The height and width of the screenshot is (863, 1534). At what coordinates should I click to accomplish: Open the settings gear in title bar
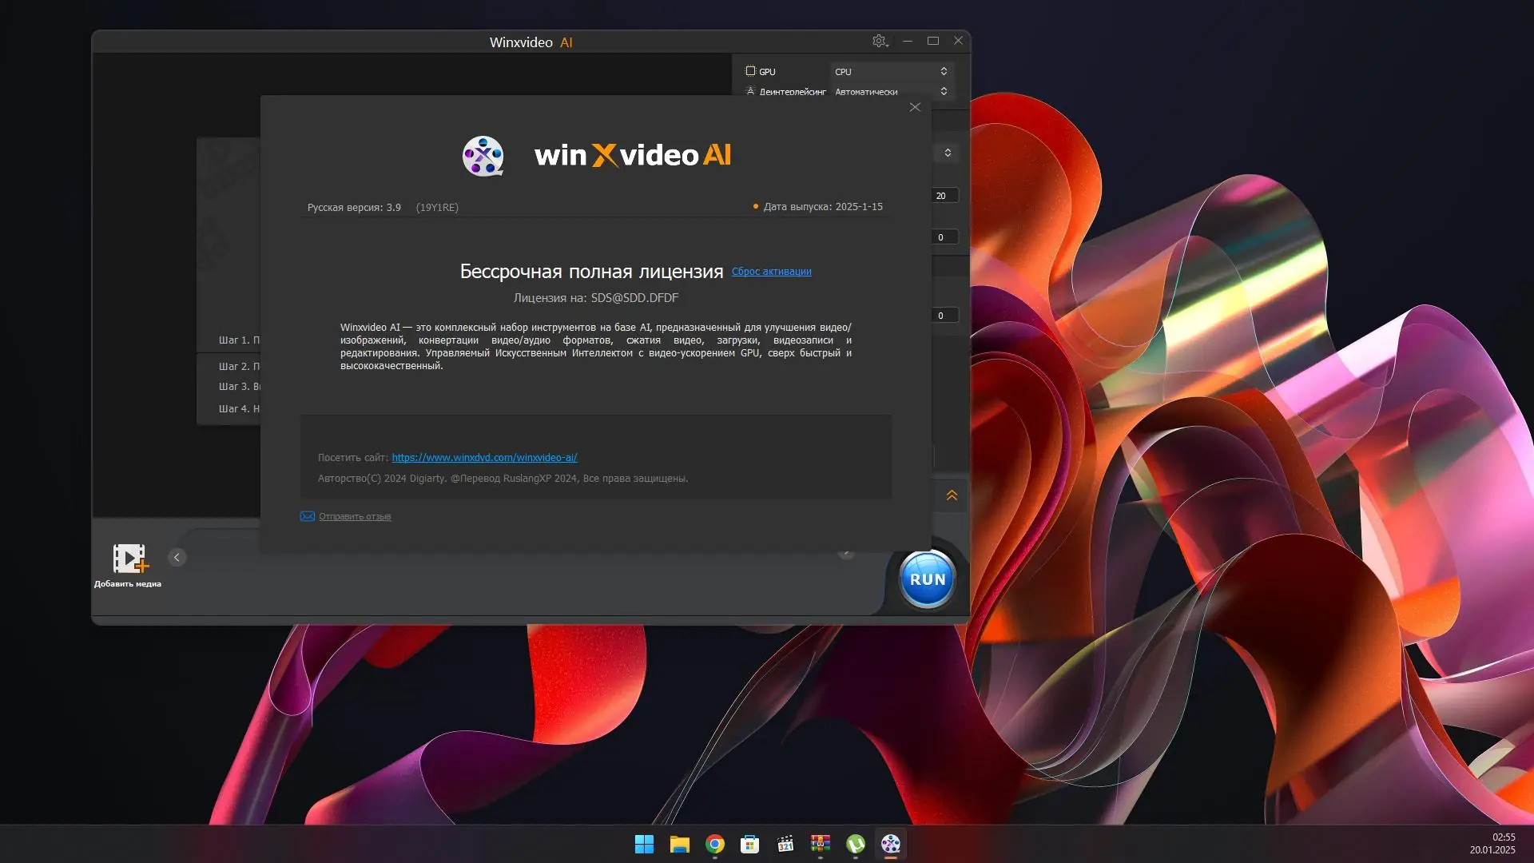879,41
